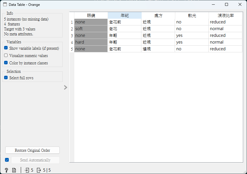Viewport: 247px width, 174px height.
Task: Sort by the 淚液比率 column header
Action: coord(225,15)
